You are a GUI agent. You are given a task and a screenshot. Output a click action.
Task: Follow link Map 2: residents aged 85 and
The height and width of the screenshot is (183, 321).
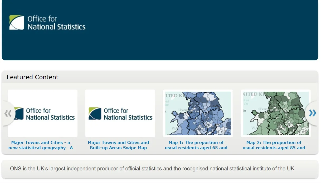pos(274,145)
